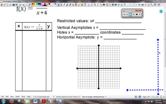The image size is (166, 104).
Task: Open the clock tool in toolbar
Action: click(149, 5)
